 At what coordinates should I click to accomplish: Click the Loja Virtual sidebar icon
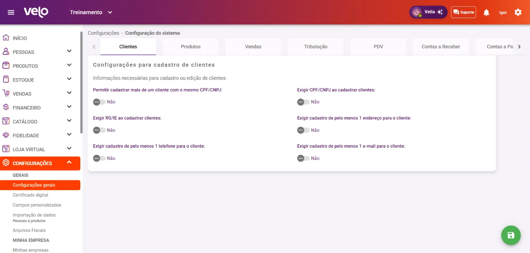(x=6, y=149)
